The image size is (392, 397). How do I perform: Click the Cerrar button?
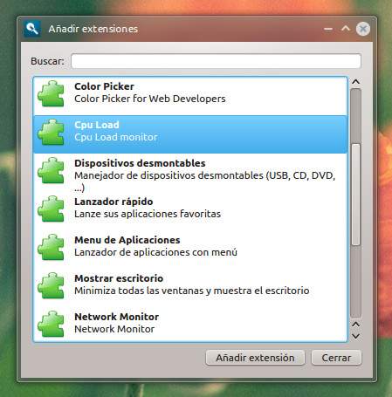tap(336, 358)
